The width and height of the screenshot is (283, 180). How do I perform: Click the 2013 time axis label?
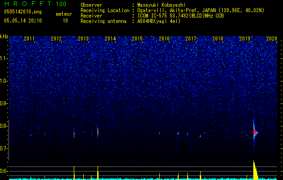point(83,39)
